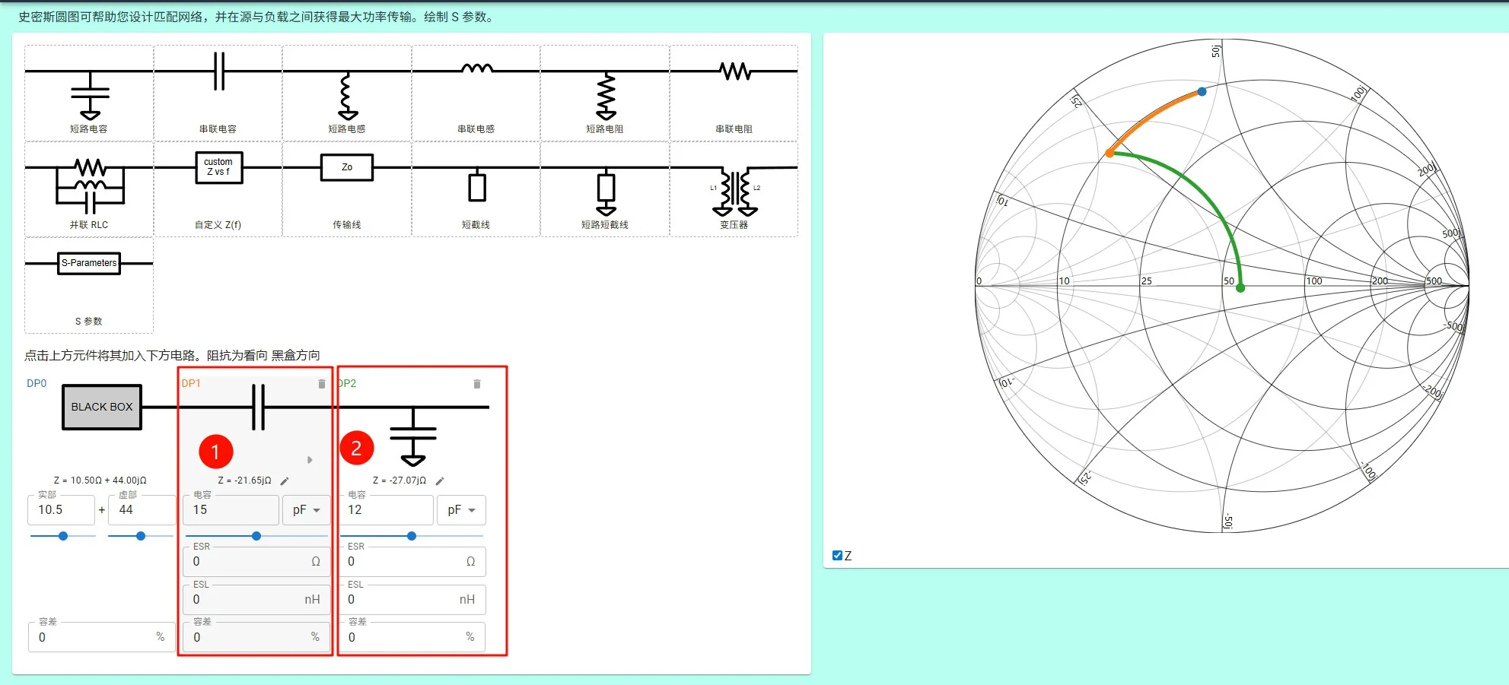Edit the DP2 impedance using the pencil icon
This screenshot has height=685, width=1509.
(440, 481)
